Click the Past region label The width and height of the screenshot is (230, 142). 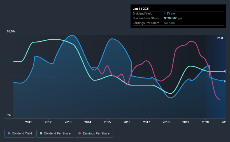coord(220,38)
